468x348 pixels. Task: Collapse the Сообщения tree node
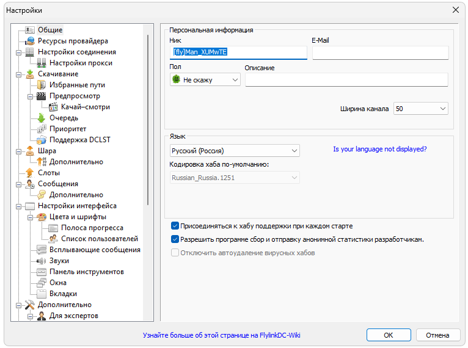pyautogui.click(x=18, y=184)
